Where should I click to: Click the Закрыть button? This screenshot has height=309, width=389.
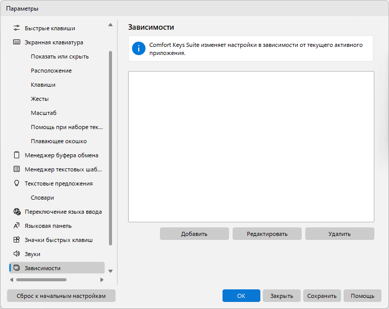[282, 295]
